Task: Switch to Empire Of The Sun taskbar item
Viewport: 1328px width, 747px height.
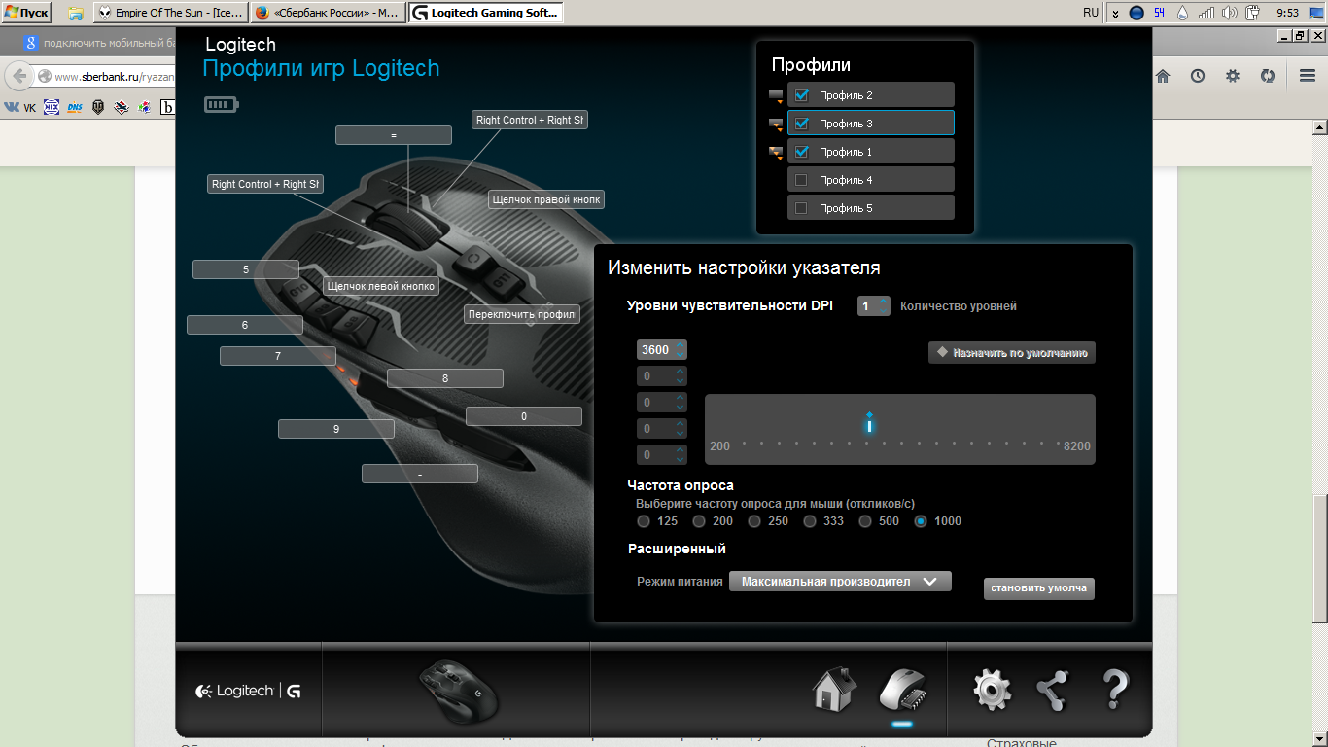Action: [x=169, y=14]
